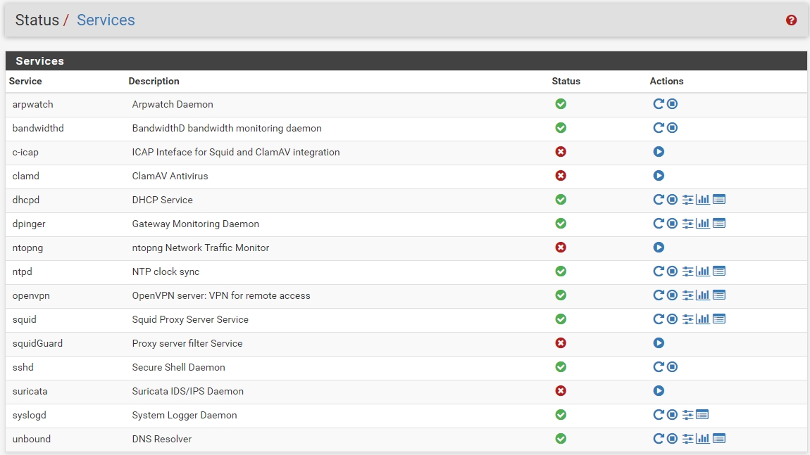The height and width of the screenshot is (455, 810).
Task: Stop the ntpd service
Action: coord(672,271)
